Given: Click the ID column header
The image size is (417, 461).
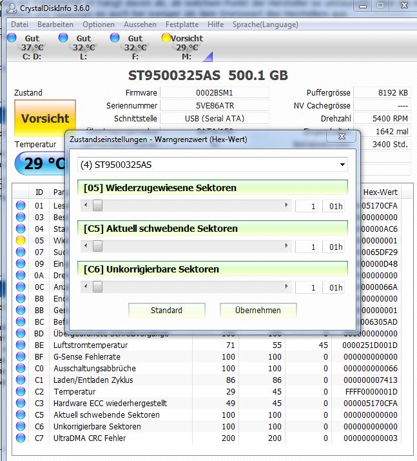Looking at the screenshot, I should pyautogui.click(x=39, y=192).
